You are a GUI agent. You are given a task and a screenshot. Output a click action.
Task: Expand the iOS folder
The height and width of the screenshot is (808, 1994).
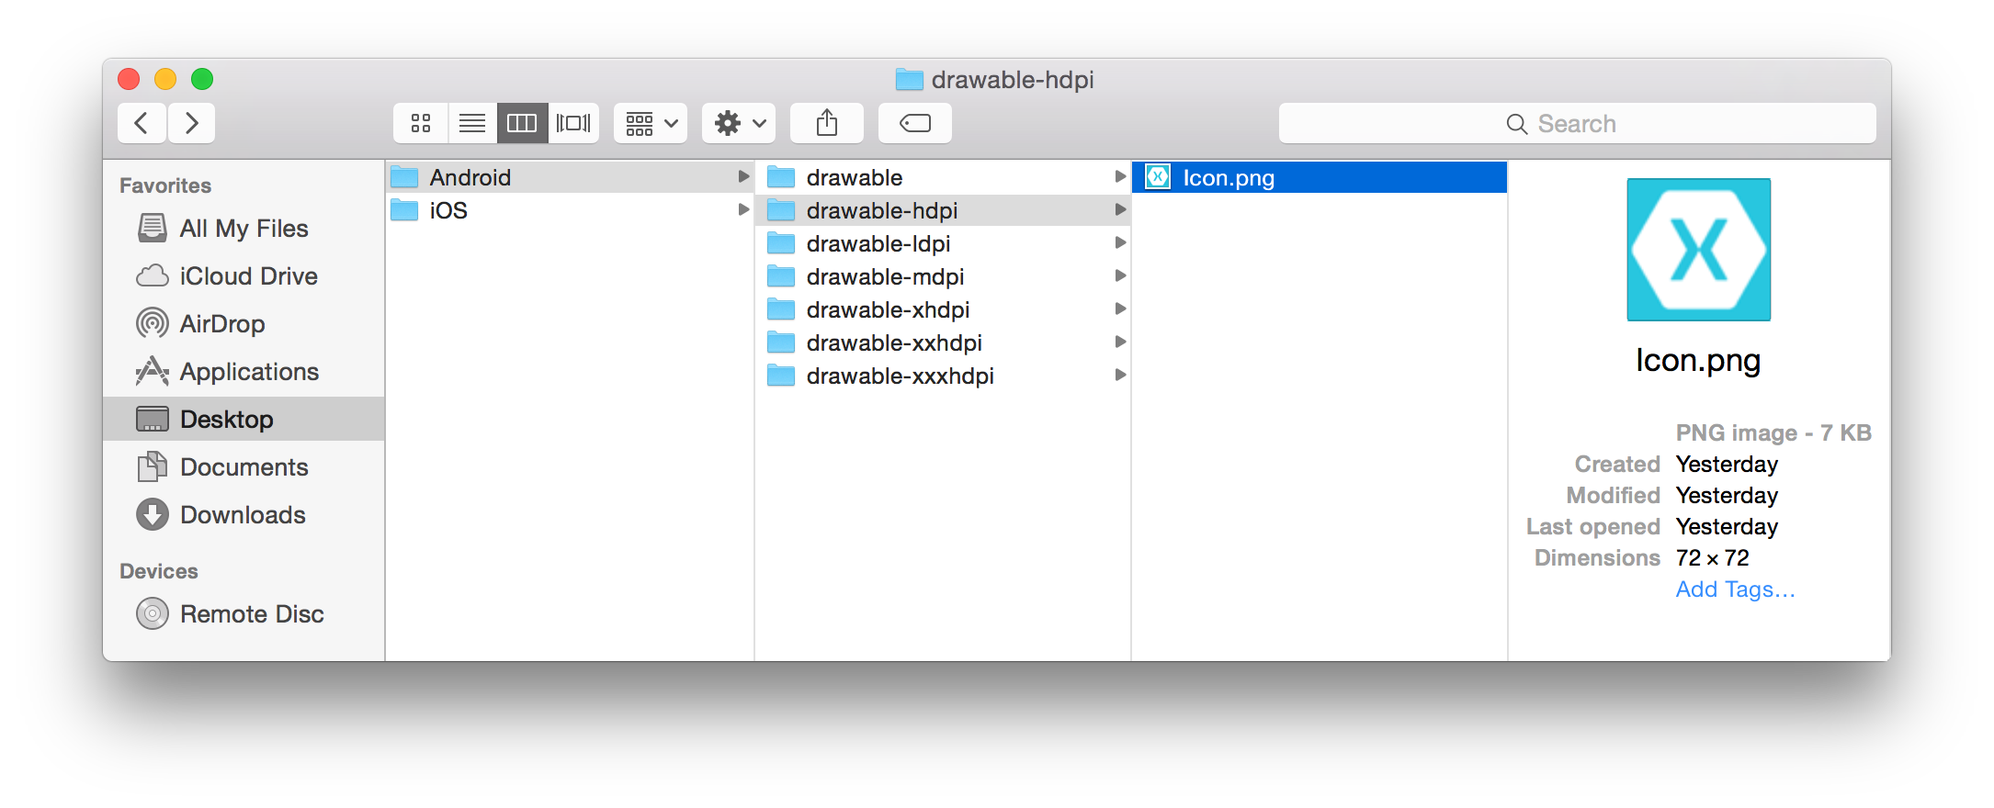[448, 211]
